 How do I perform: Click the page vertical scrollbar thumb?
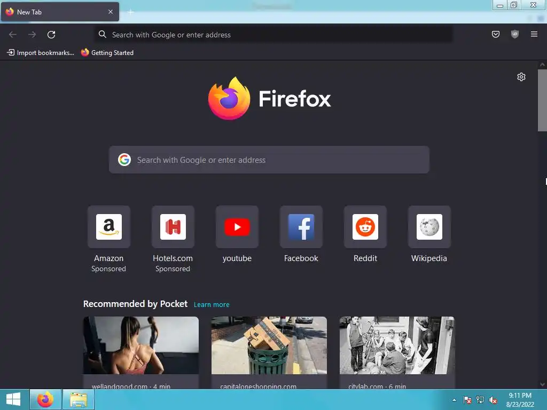click(x=542, y=100)
